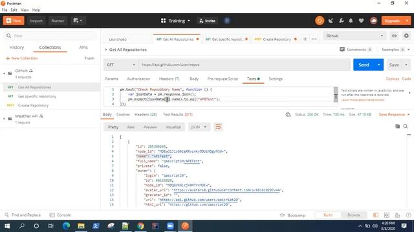414x232 pixels.
Task: Open Chrome from the taskbar
Action: tap(140, 226)
